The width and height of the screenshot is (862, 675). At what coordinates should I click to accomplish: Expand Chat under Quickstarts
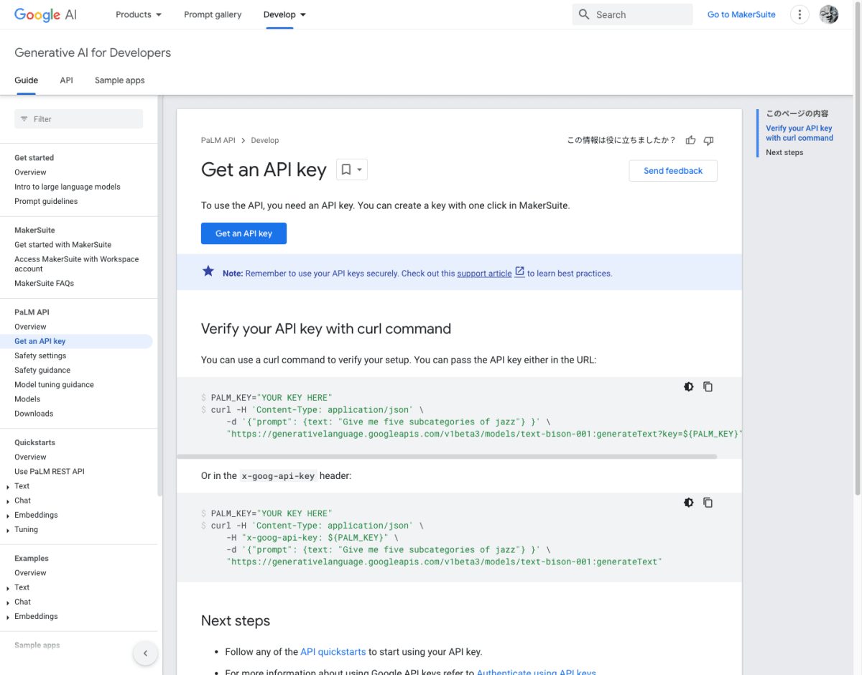pyautogui.click(x=8, y=501)
